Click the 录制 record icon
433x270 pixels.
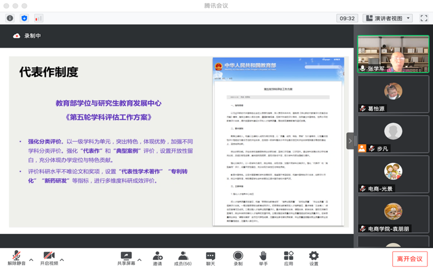[238, 258]
